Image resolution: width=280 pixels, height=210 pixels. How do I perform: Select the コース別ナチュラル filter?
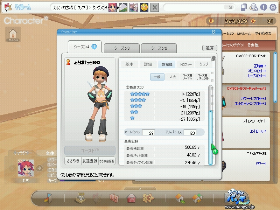[x=202, y=77]
